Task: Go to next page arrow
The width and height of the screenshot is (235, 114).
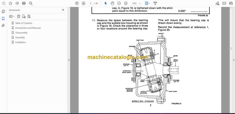Action: pyautogui.click(x=84, y=3)
